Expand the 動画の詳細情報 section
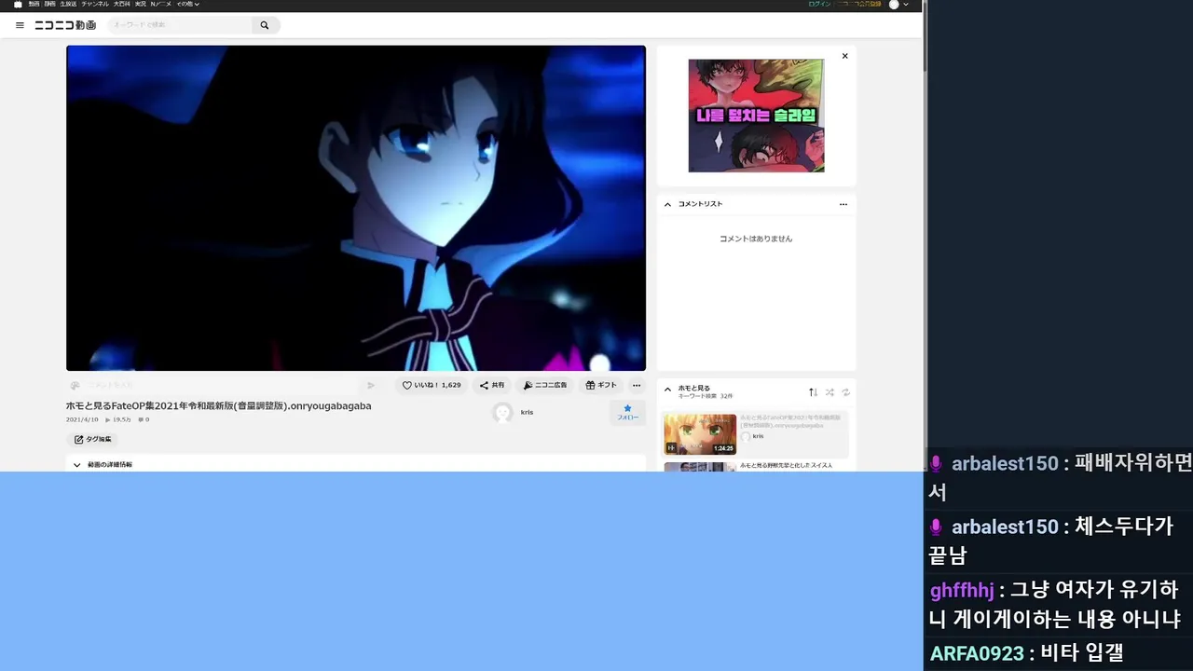The height and width of the screenshot is (671, 1193). click(356, 464)
